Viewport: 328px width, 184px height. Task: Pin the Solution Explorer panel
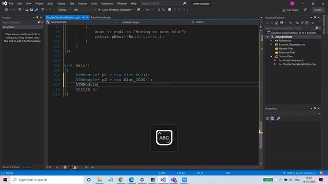(315, 17)
